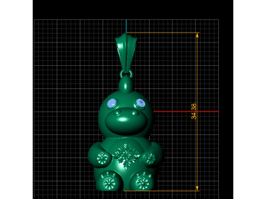This screenshot has height=199, width=266.
Task: Select the flower on the right foot
Action: tap(142, 184)
